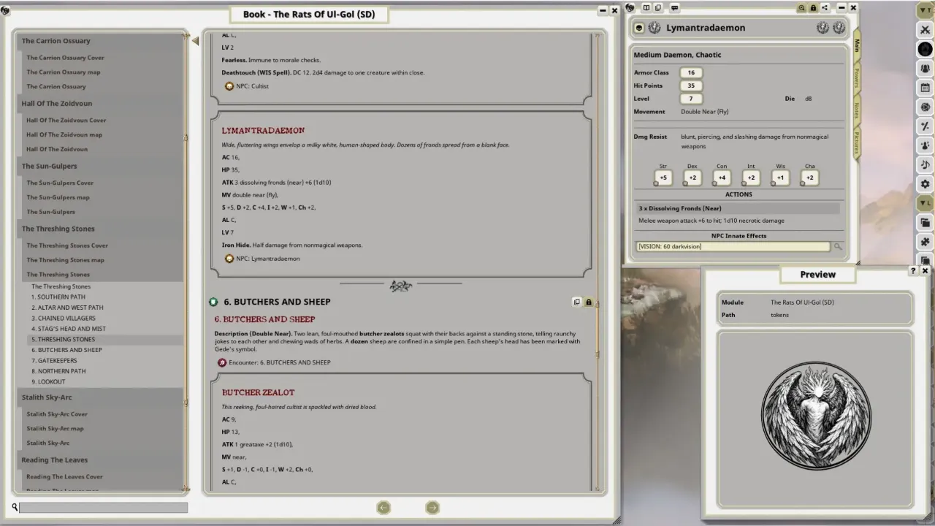
Task: Collapse the book index panel triangle
Action: click(195, 41)
